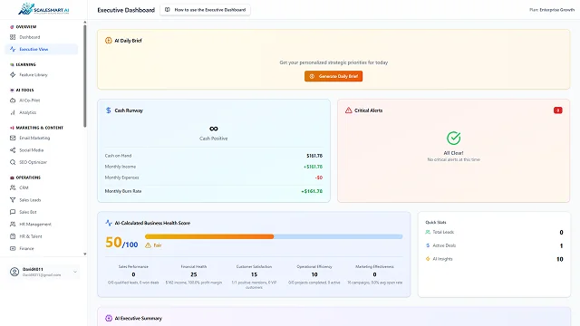Click the Monthly Income row
The width and height of the screenshot is (580, 326).
[x=214, y=167]
